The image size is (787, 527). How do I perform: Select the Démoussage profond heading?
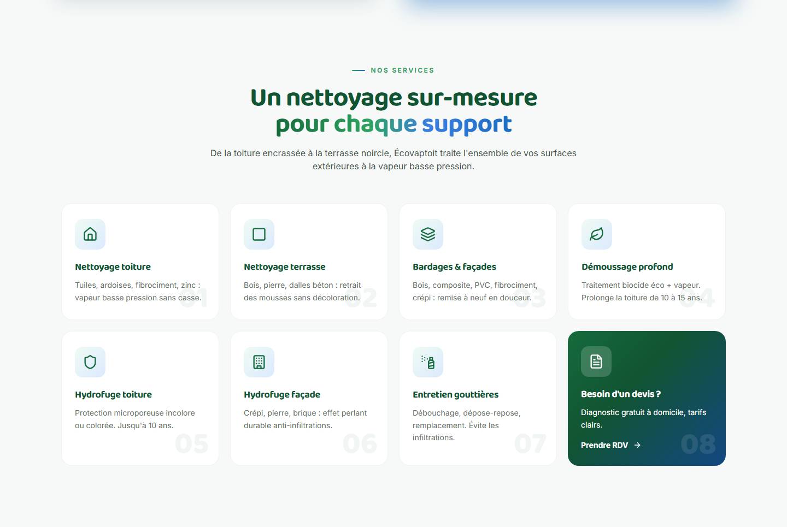[x=627, y=267]
